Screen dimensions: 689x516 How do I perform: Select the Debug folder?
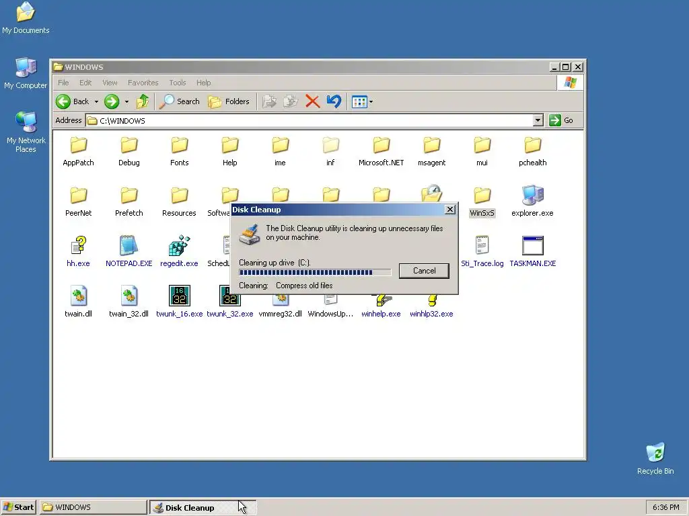[x=129, y=152]
